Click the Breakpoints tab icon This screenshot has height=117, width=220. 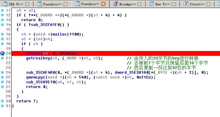click(115, 4)
